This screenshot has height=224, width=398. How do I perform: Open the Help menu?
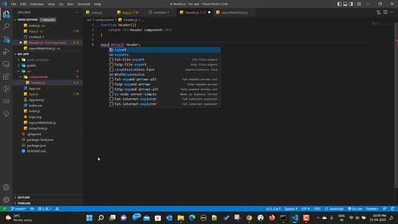(98, 4)
